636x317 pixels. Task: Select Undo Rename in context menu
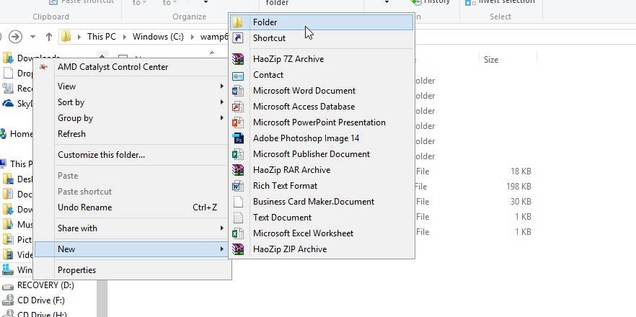click(84, 207)
